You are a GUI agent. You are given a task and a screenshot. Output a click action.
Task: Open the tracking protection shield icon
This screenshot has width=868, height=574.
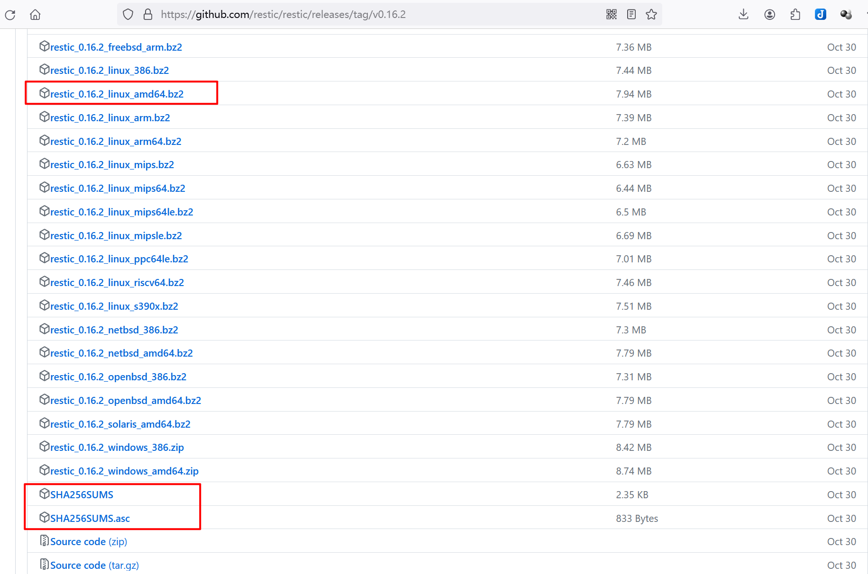[x=128, y=15]
